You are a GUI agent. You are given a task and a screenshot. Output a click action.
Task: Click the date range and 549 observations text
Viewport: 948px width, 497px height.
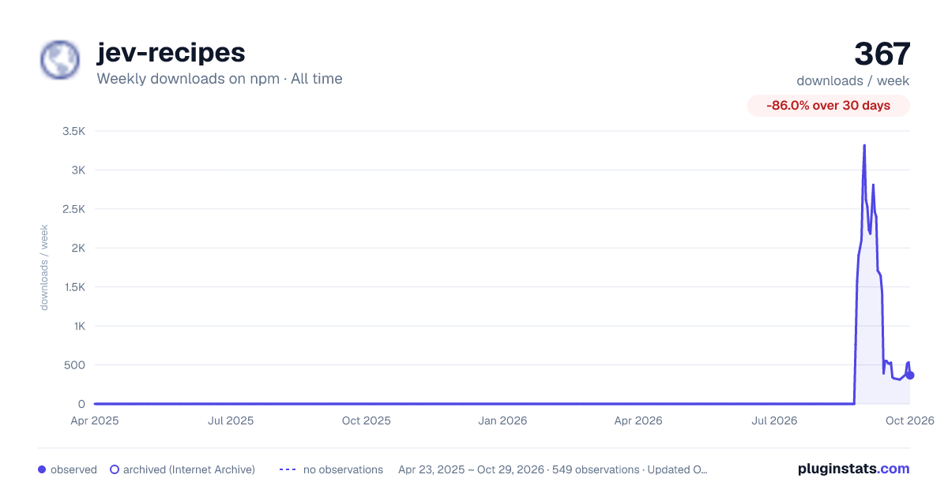[552, 469]
